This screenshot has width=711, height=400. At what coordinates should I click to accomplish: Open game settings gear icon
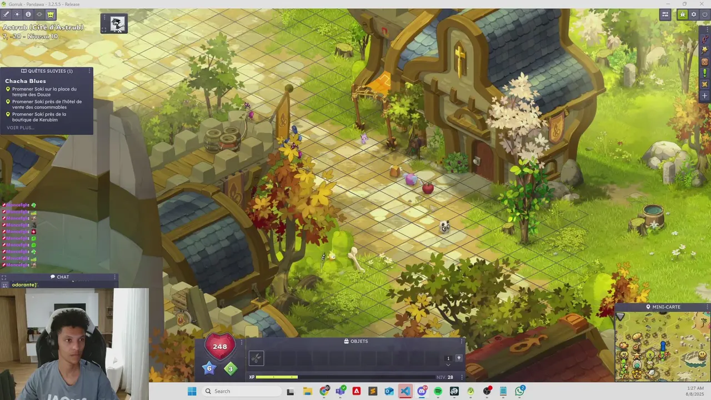coord(694,14)
